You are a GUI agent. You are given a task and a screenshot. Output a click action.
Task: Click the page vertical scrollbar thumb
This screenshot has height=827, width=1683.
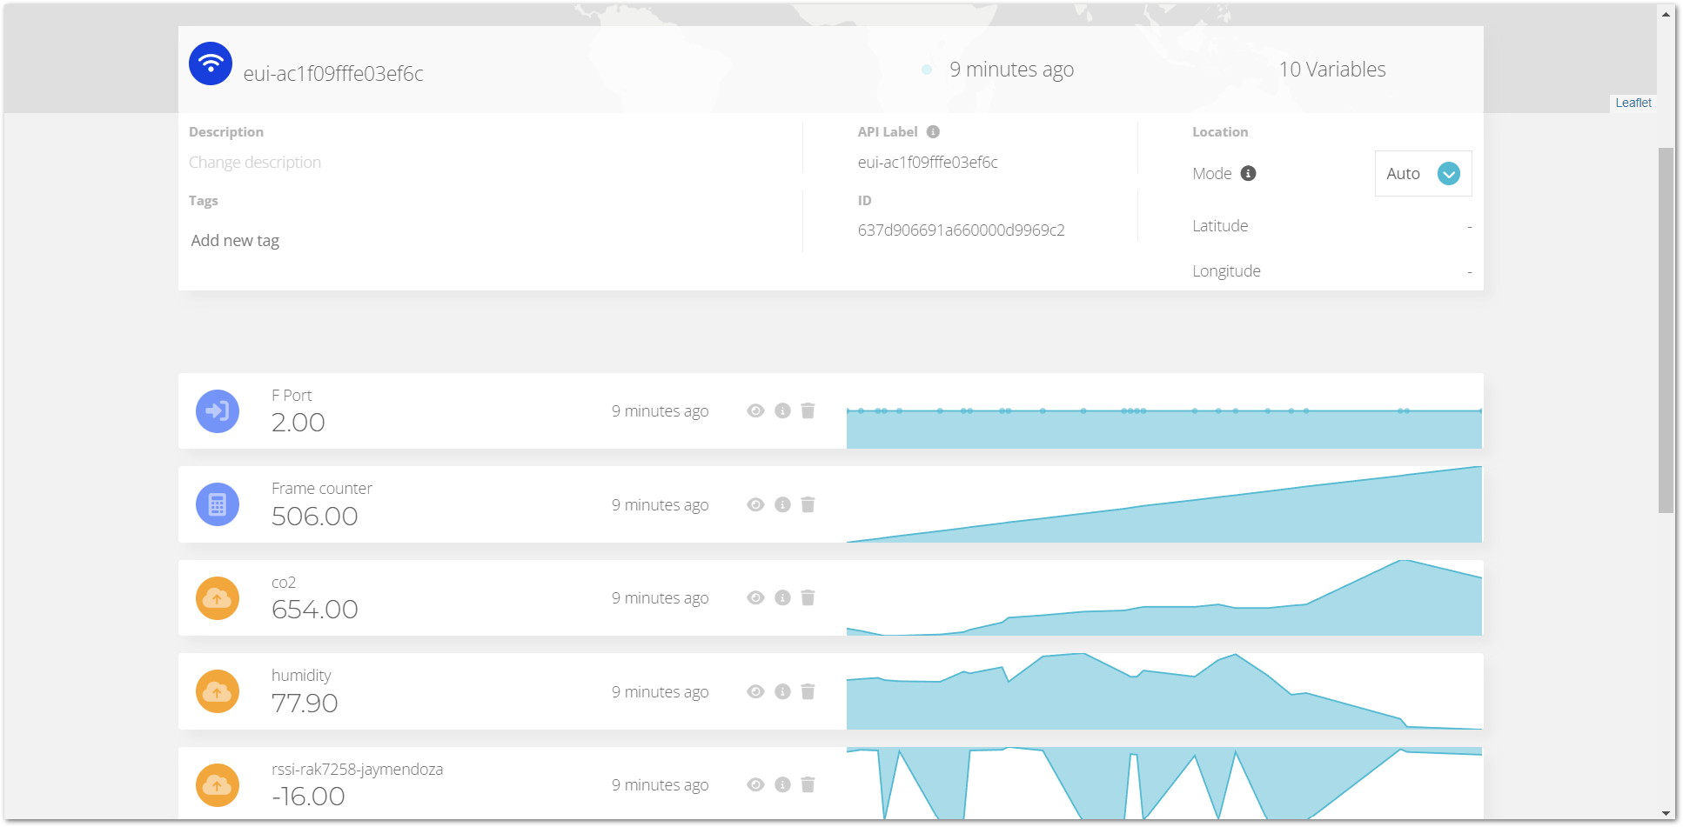coord(1666,330)
